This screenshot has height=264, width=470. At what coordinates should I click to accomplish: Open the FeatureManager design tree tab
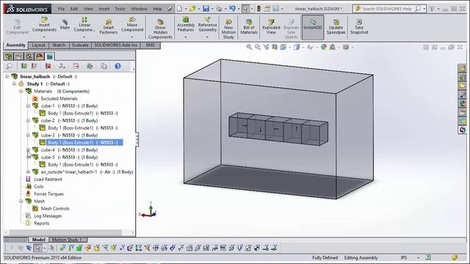(x=8, y=56)
